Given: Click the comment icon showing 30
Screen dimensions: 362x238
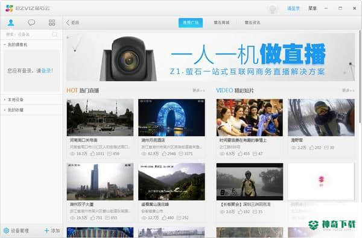Looking at the screenshot, I should pos(326,148).
